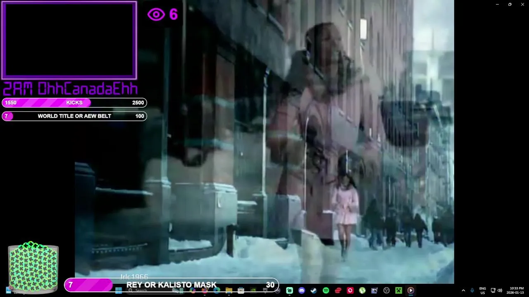Minimize the media player window

pyautogui.click(x=497, y=5)
